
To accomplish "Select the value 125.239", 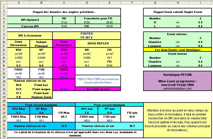I will (64, 77).
